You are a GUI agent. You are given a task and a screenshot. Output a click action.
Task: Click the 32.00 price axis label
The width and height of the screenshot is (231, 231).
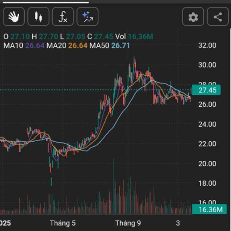(x=207, y=45)
